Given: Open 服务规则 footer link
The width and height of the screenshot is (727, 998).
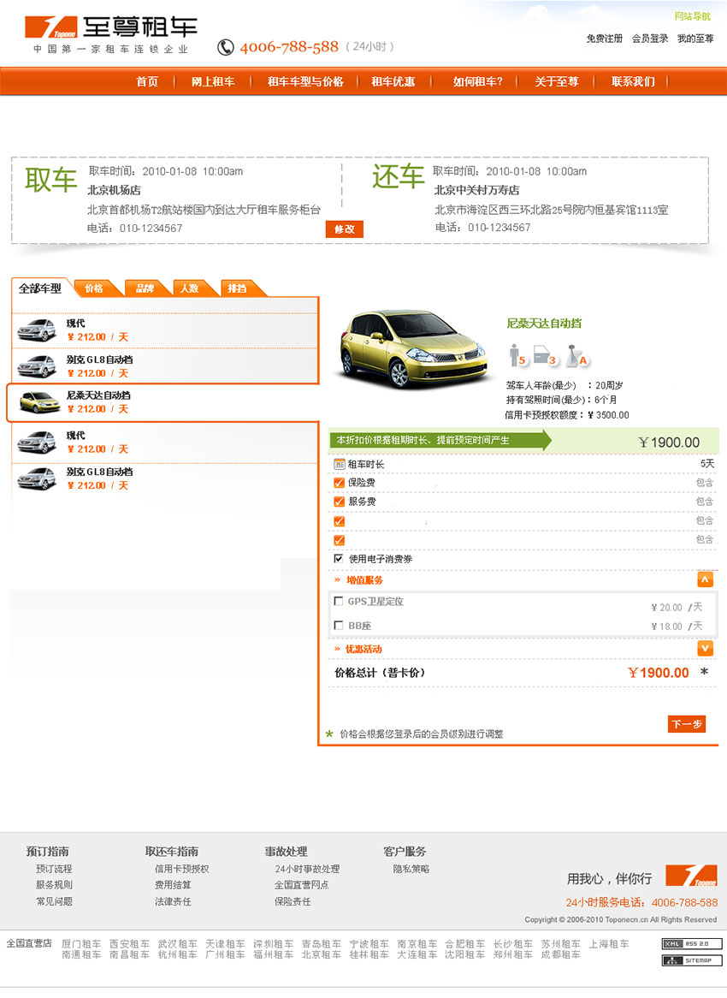Looking at the screenshot, I should tap(54, 885).
